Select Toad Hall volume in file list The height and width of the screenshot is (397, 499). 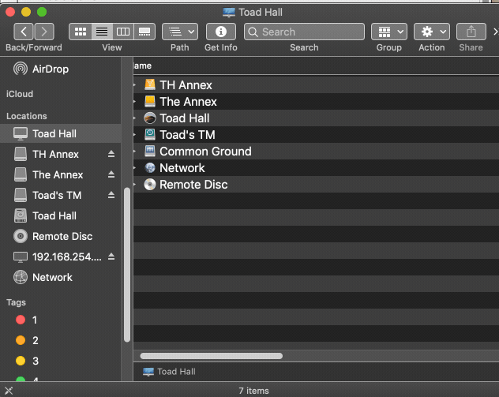click(316, 118)
